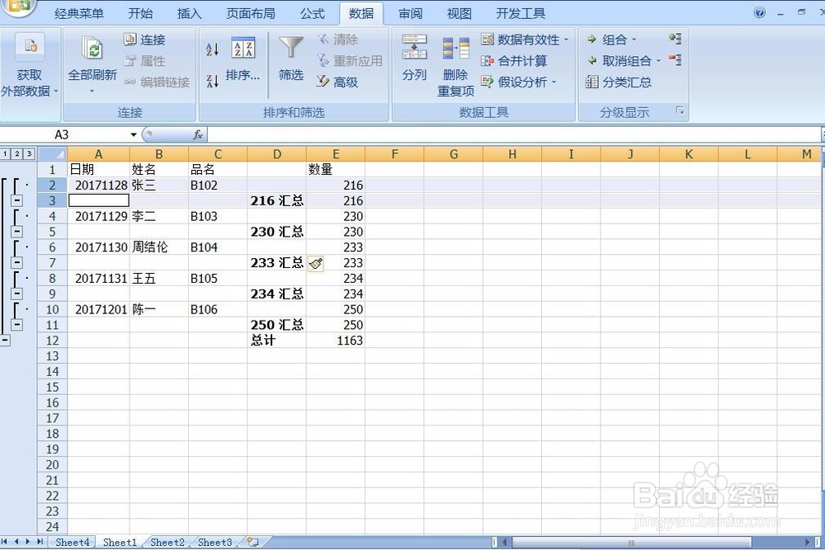Open the 数据有效性 data validation tool

pos(526,40)
